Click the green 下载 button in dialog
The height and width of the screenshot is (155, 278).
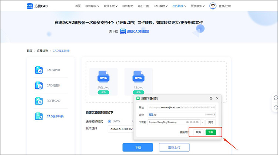click(x=211, y=132)
